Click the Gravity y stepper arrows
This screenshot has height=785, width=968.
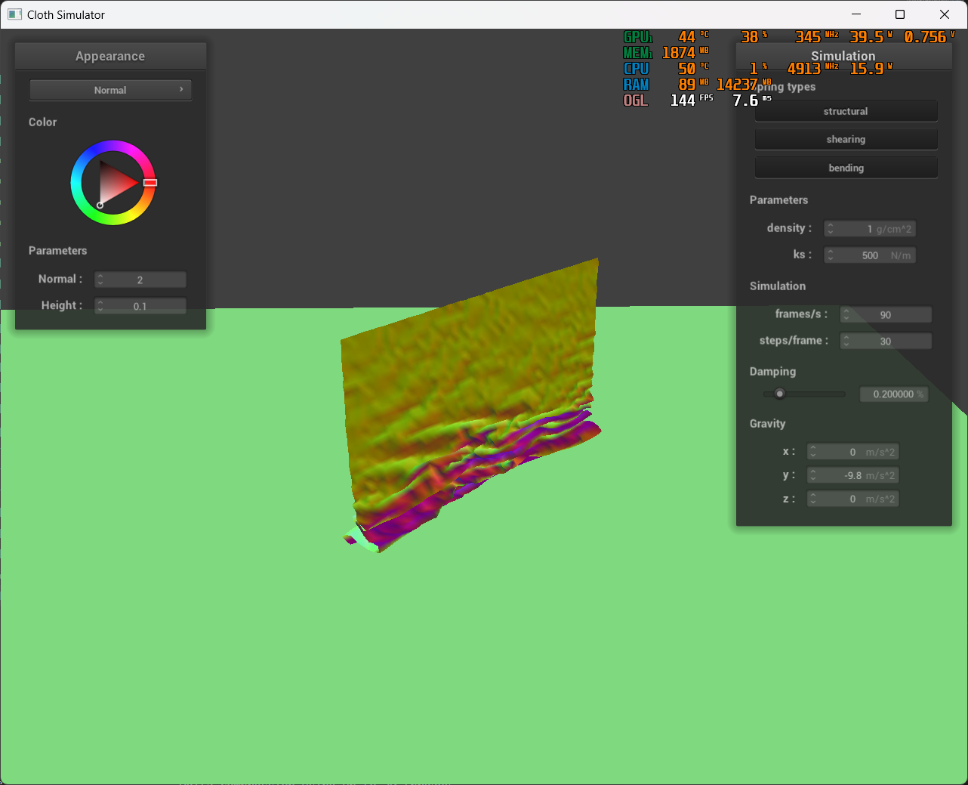pyautogui.click(x=813, y=475)
